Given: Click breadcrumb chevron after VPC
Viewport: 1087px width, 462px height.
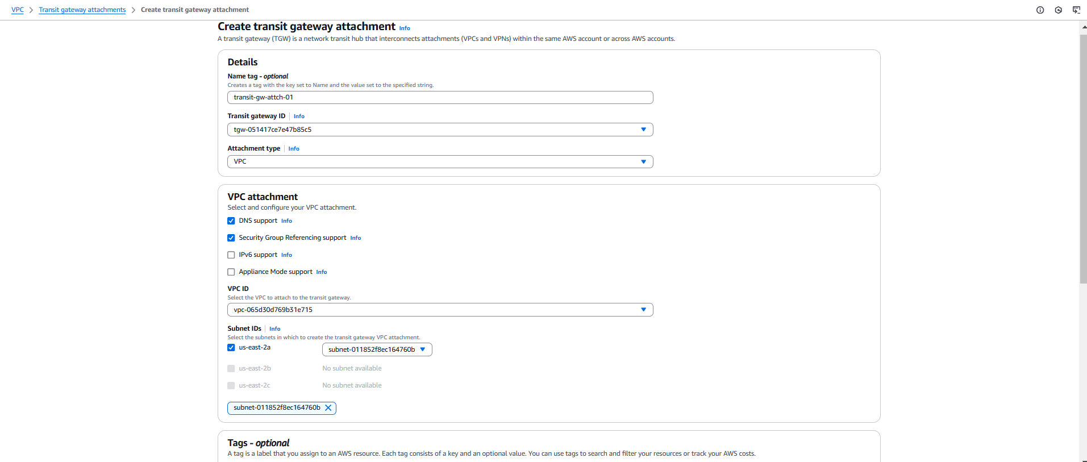Looking at the screenshot, I should pyautogui.click(x=31, y=10).
